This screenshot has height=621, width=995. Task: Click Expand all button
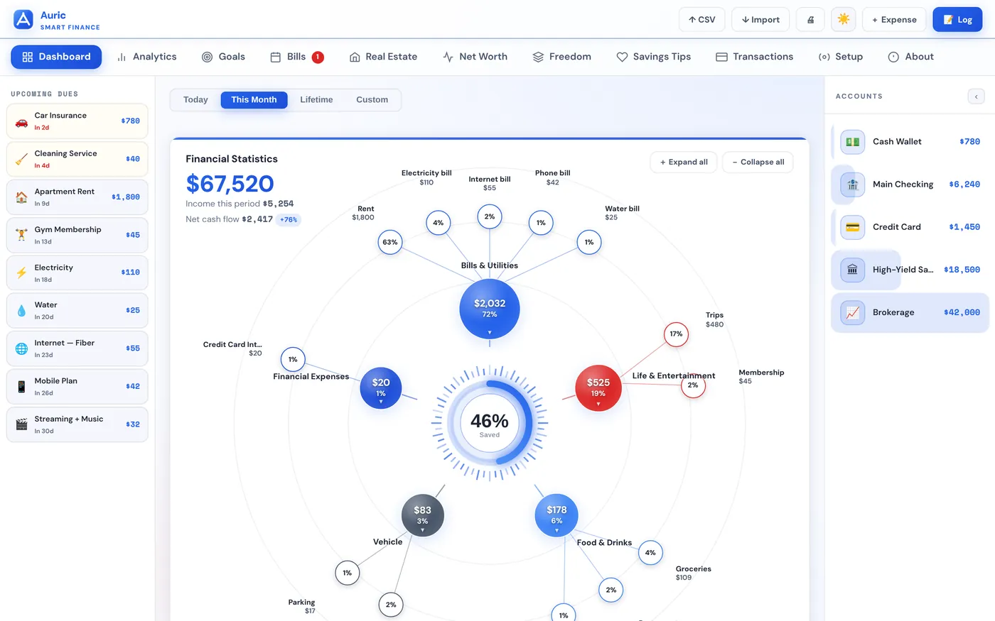click(x=684, y=163)
